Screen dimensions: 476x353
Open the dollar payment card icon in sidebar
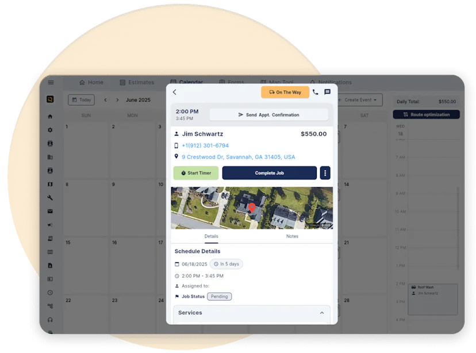50,279
